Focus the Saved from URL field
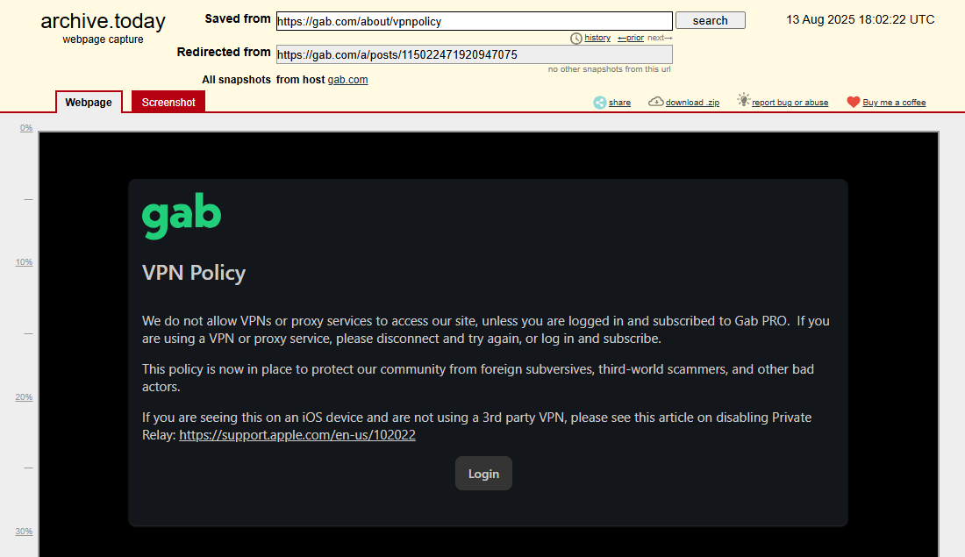This screenshot has width=965, height=557. (474, 21)
